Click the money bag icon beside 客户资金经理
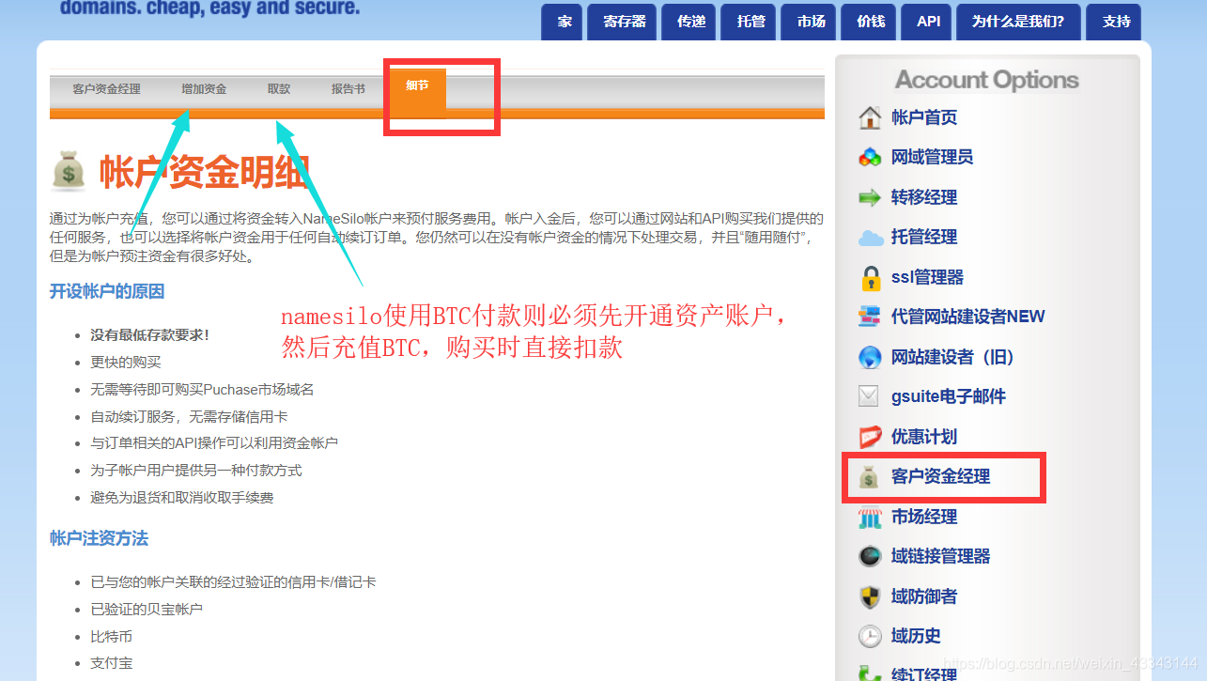 pos(870,476)
